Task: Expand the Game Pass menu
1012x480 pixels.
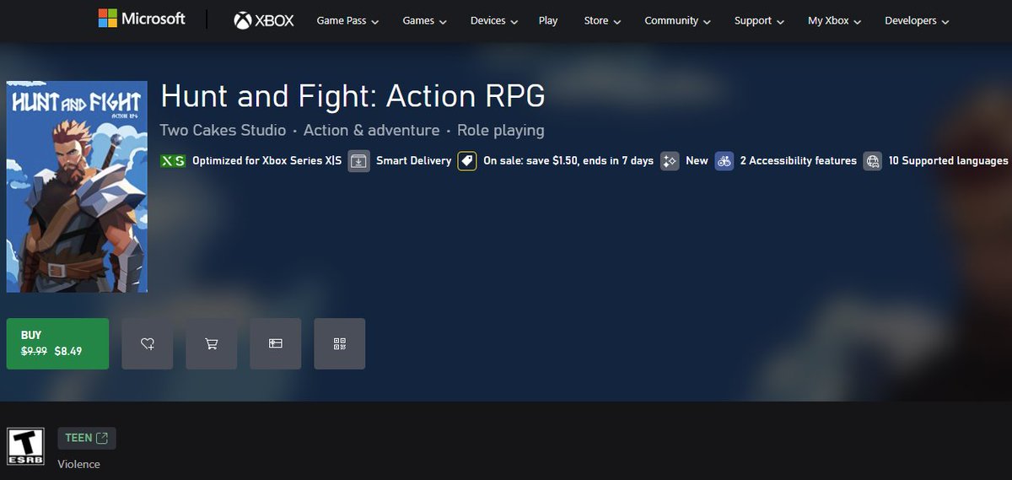Action: [x=347, y=20]
